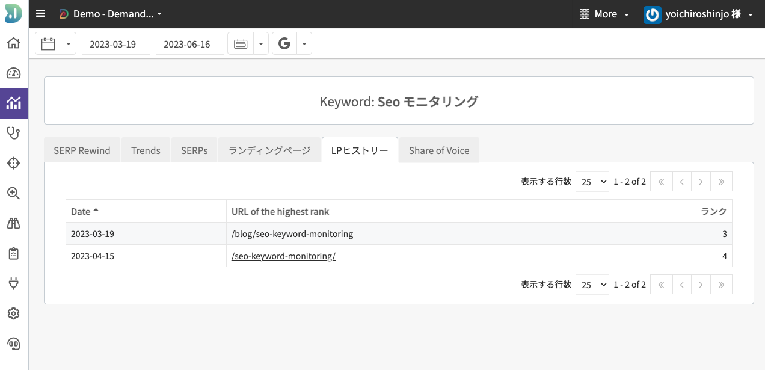This screenshot has width=765, height=370.
Task: Open the stethoscope health check icon
Action: click(x=13, y=133)
